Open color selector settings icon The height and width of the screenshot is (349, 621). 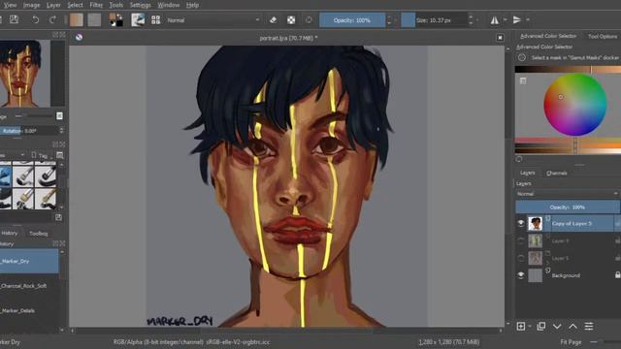[x=523, y=80]
